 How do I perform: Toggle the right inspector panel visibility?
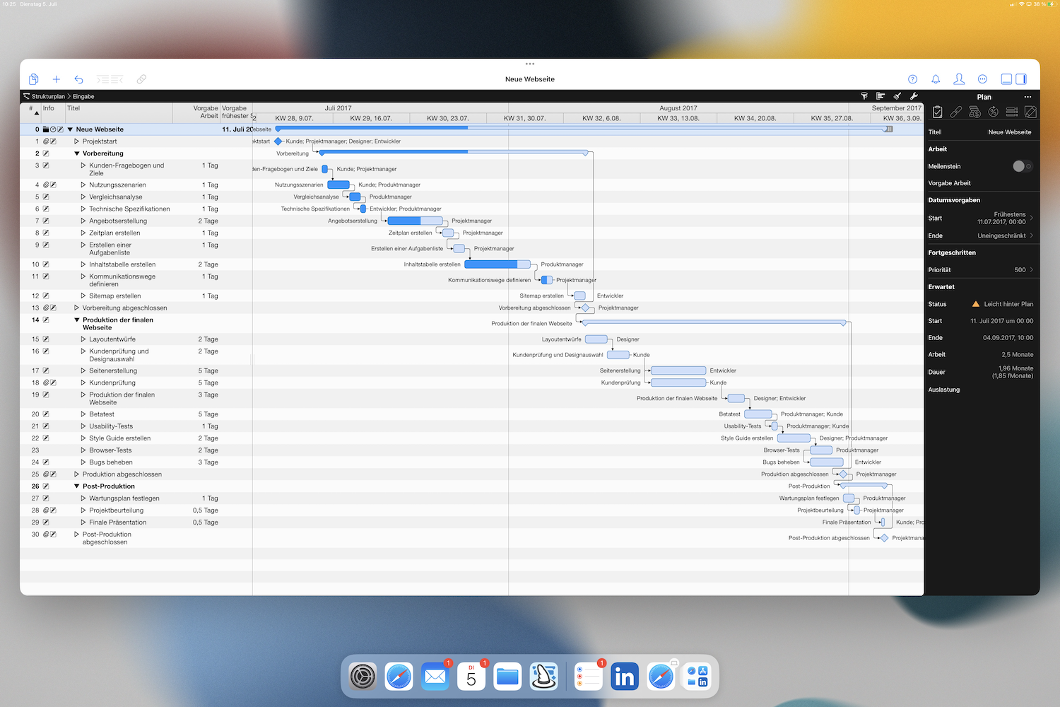pyautogui.click(x=1023, y=78)
